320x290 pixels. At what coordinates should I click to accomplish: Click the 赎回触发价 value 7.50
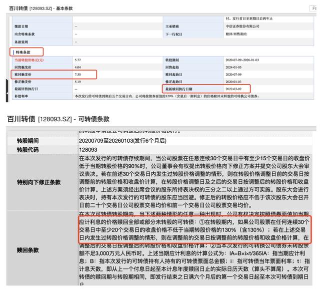(78, 75)
